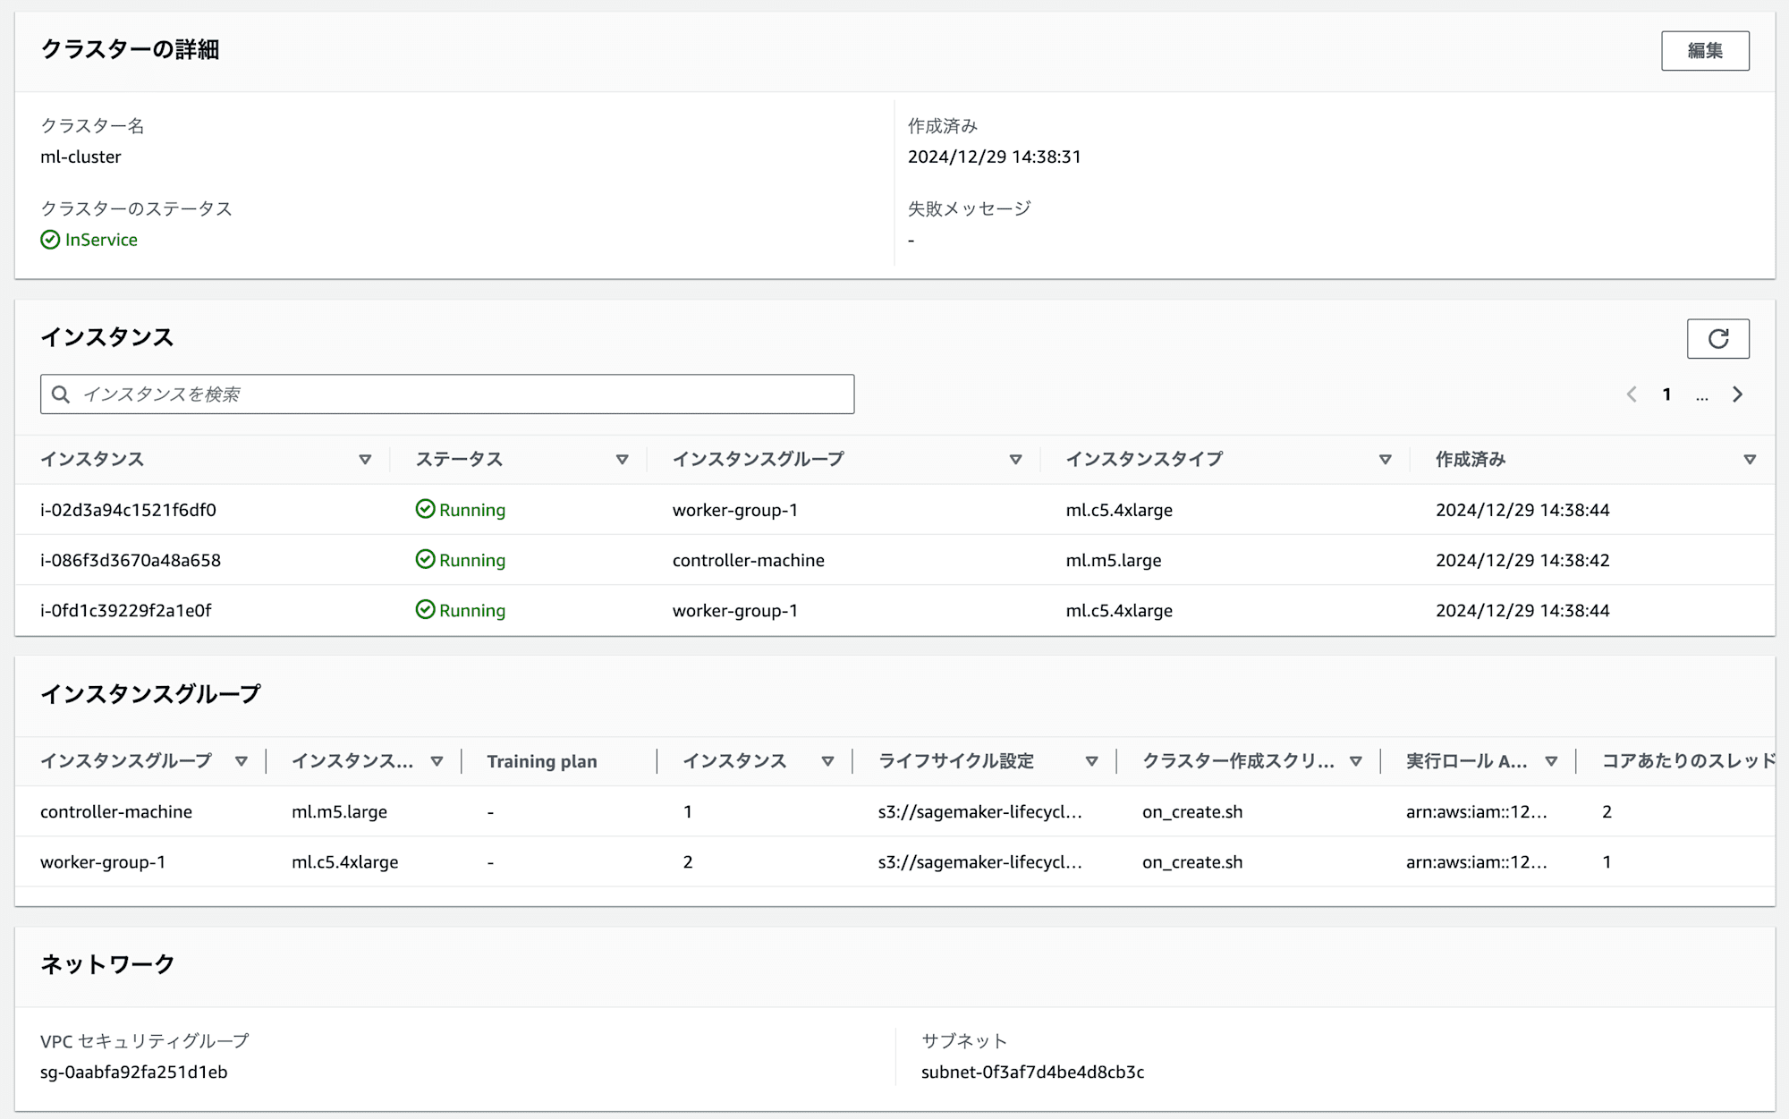
Task: Click controller-machine in instances table
Action: coord(749,560)
